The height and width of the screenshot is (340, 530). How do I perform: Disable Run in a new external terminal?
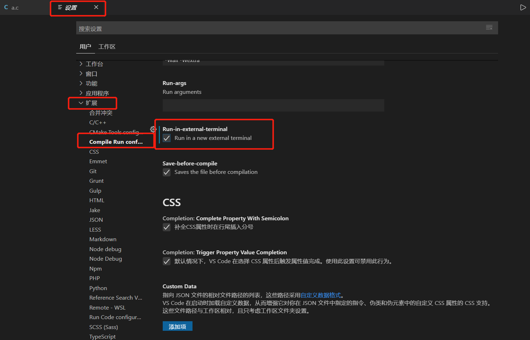pos(167,138)
